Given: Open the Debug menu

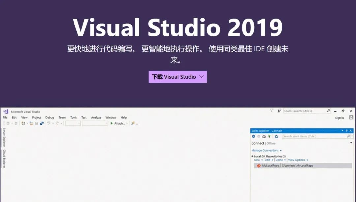Looking at the screenshot, I should click(x=50, y=117).
